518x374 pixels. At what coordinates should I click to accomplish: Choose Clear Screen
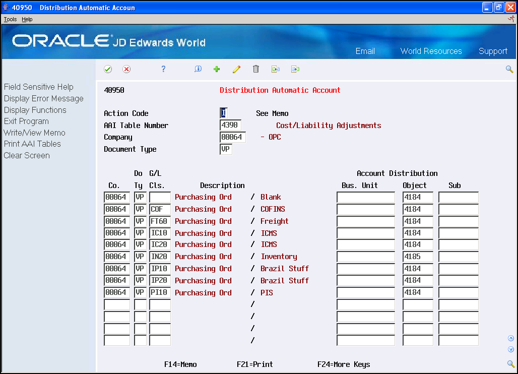tap(27, 155)
